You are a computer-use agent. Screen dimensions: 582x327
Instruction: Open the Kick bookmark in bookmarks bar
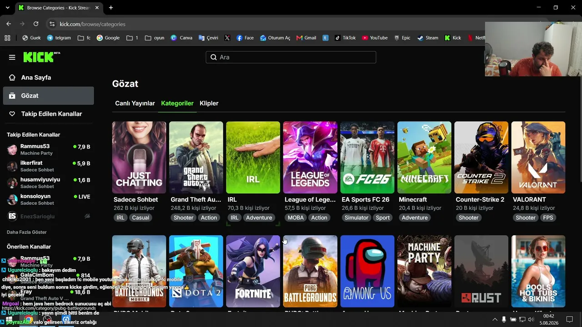pyautogui.click(x=453, y=38)
